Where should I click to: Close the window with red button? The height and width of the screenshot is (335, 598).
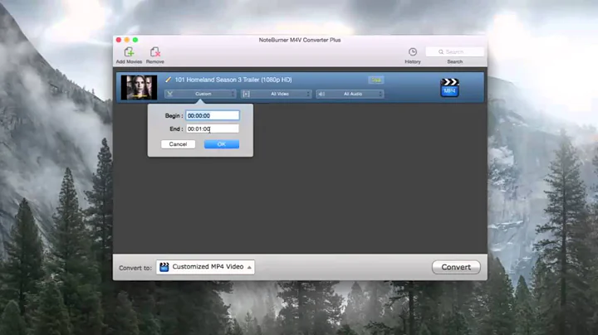[x=119, y=40]
